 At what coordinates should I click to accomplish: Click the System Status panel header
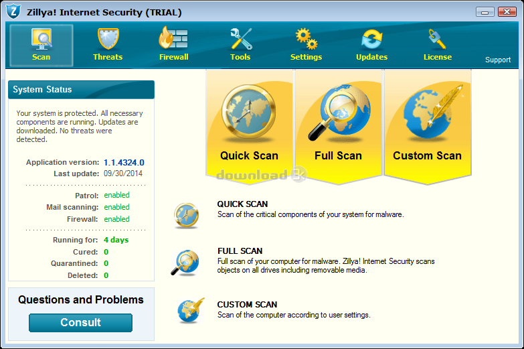[81, 89]
